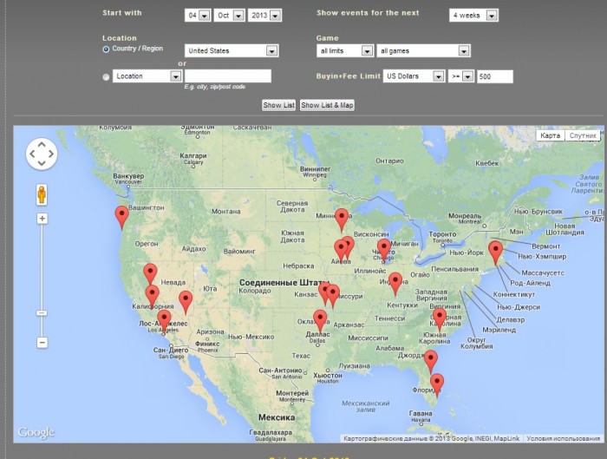This screenshot has width=607, height=459.
Task: Click the map marker near New York
Action: click(x=495, y=252)
